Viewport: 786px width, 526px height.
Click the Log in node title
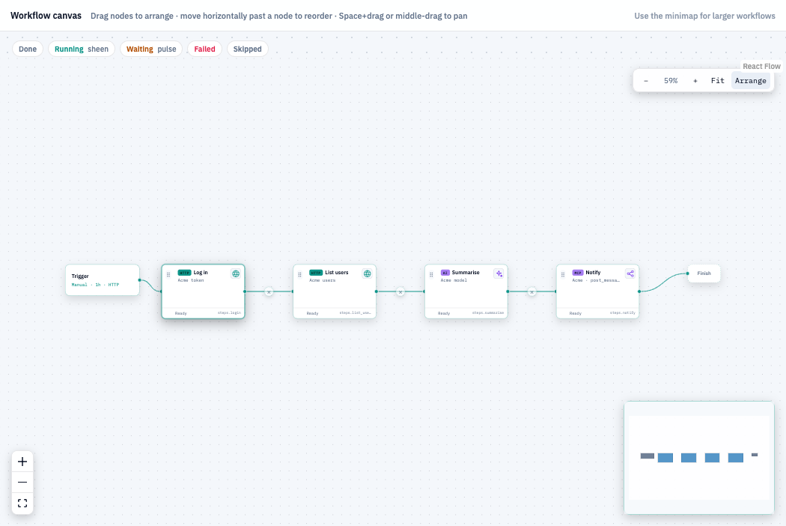coord(201,273)
